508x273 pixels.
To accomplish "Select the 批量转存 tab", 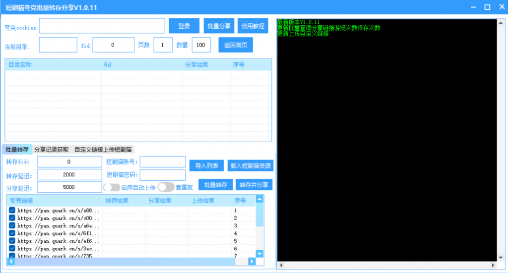I will 17,150.
